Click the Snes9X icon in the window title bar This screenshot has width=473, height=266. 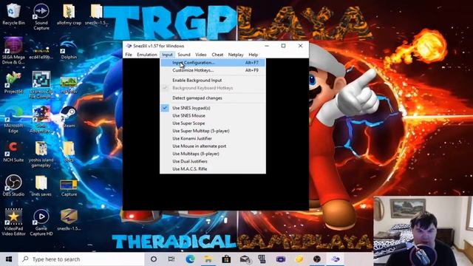(129, 46)
